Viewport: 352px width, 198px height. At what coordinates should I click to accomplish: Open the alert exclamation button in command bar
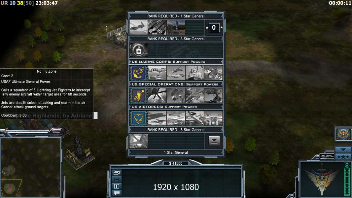click(117, 186)
